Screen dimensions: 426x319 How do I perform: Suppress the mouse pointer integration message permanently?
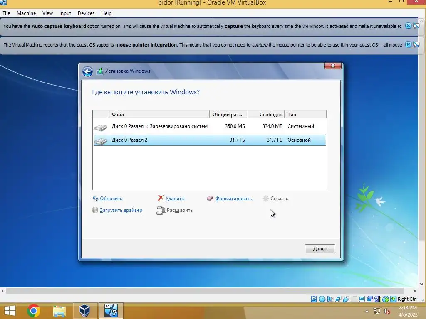tap(416, 44)
